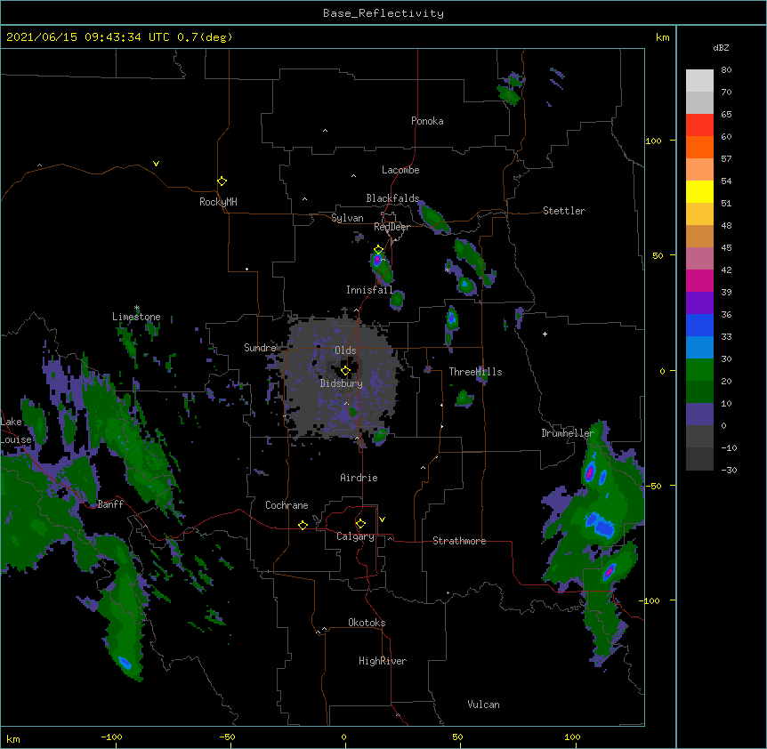Click the Innisfail city label

coord(369,290)
